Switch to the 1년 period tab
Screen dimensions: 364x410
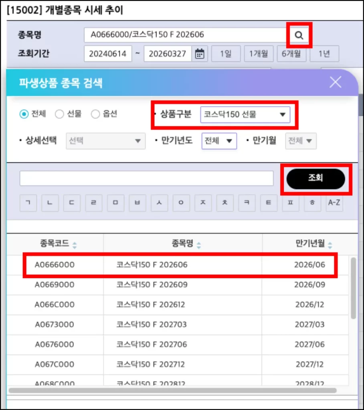tap(324, 53)
